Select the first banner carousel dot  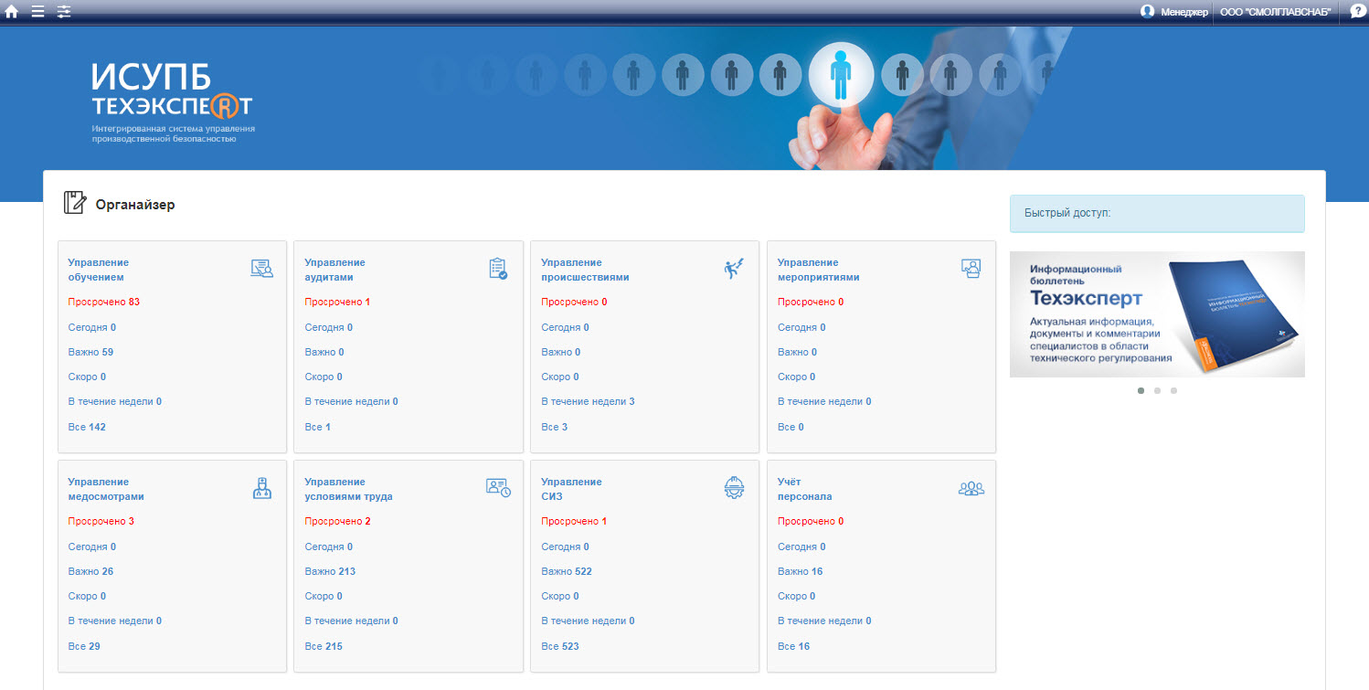click(x=1141, y=390)
